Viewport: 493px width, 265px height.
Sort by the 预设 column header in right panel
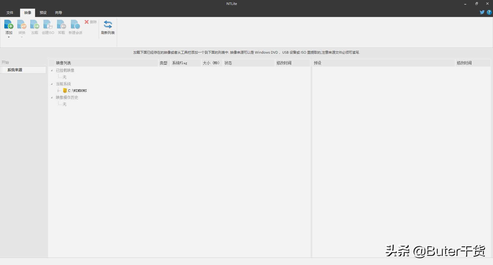384,63
